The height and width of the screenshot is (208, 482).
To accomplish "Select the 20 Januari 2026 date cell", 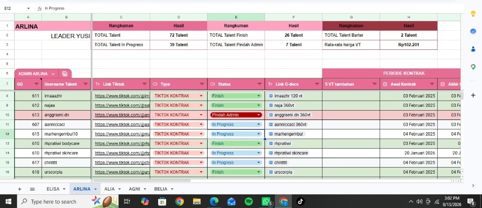I will 409,153.
